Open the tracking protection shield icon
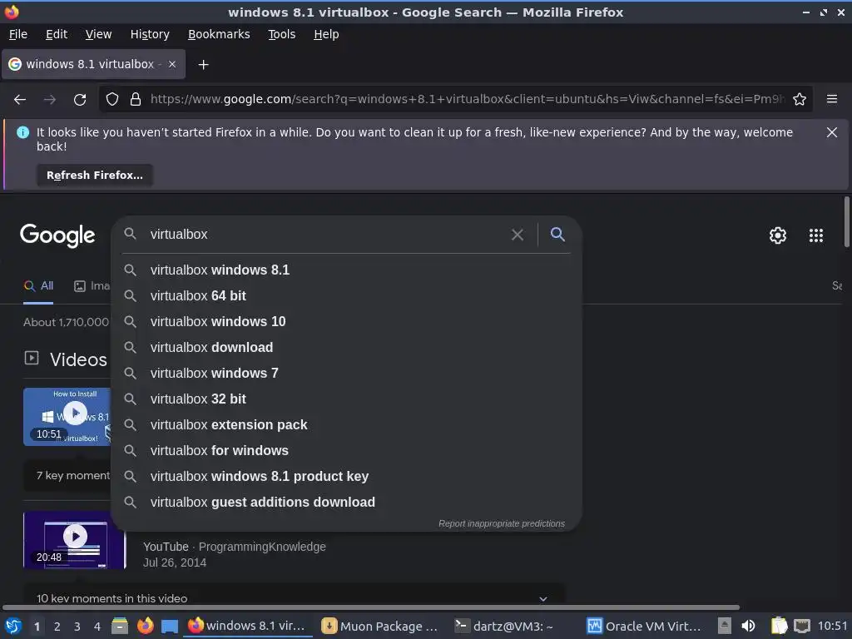Viewport: 852px width, 639px height. click(x=112, y=100)
